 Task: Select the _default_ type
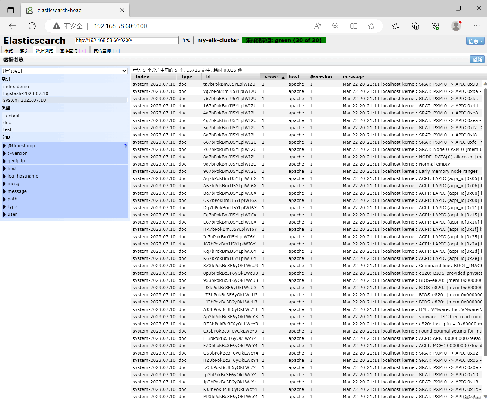coord(65,116)
